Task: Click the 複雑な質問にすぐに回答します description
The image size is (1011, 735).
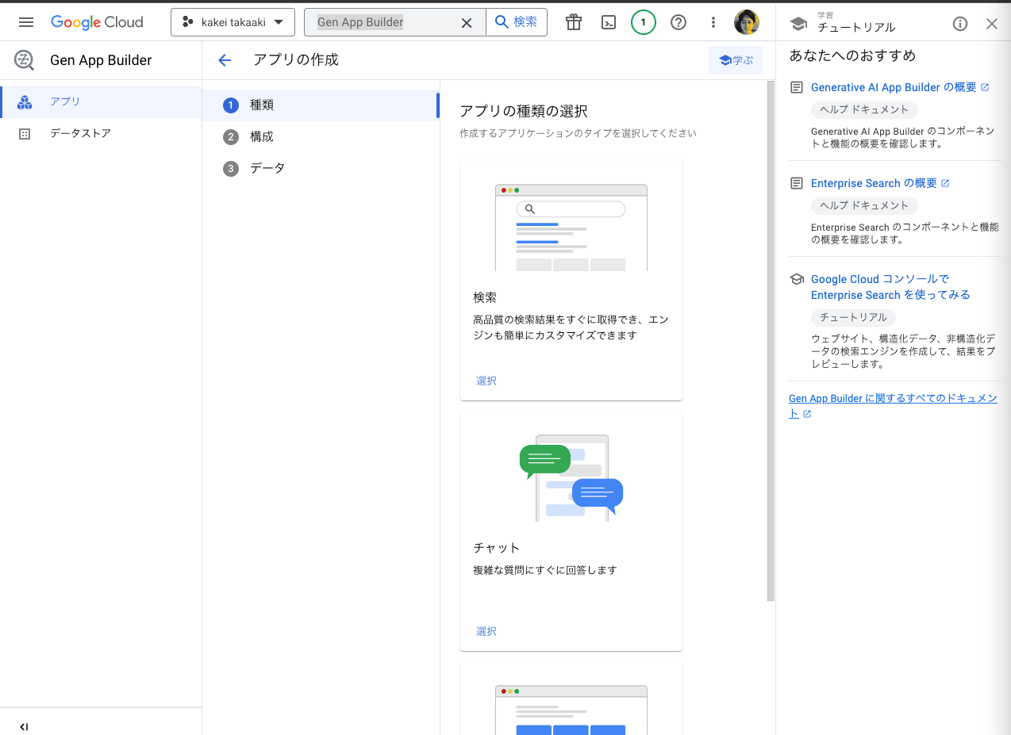Action: (545, 570)
